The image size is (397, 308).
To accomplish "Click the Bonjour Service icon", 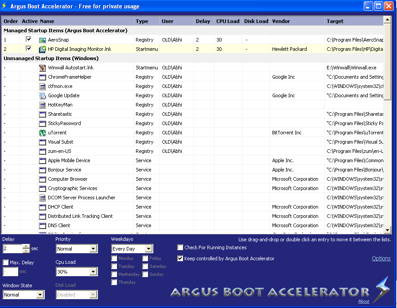I will (43, 170).
